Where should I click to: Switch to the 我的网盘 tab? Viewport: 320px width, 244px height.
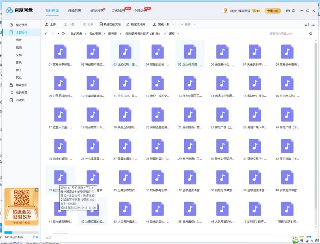pyautogui.click(x=52, y=11)
